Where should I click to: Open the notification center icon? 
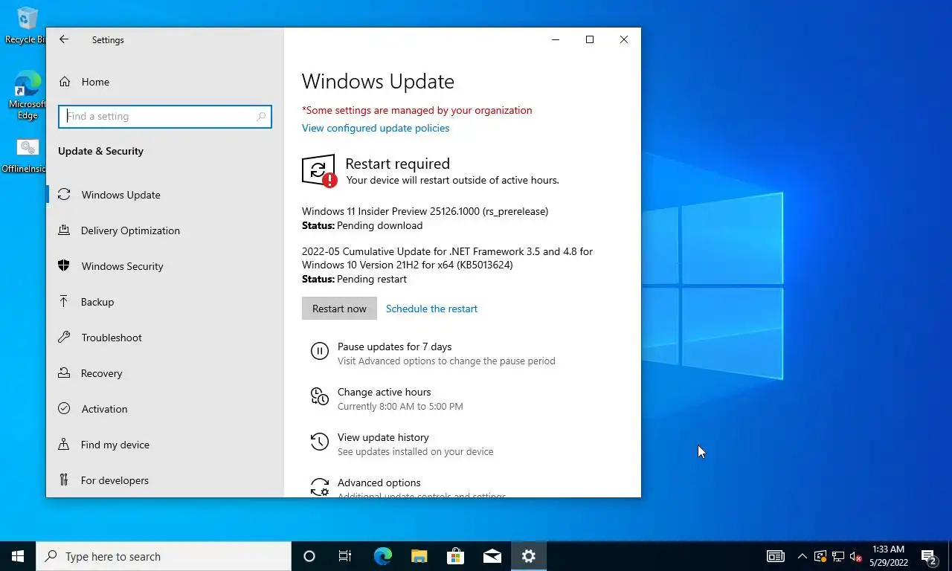pos(929,556)
